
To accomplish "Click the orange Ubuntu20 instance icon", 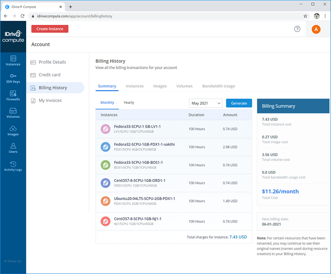I will click(106, 201).
